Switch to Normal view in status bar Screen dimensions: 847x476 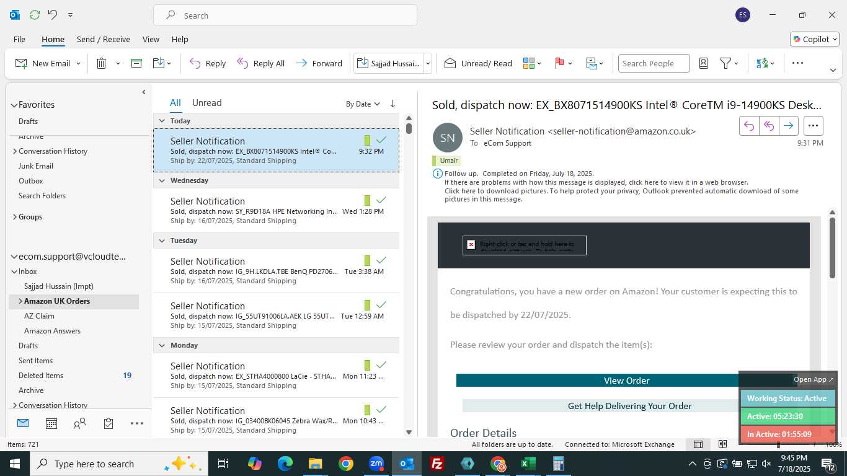point(698,444)
